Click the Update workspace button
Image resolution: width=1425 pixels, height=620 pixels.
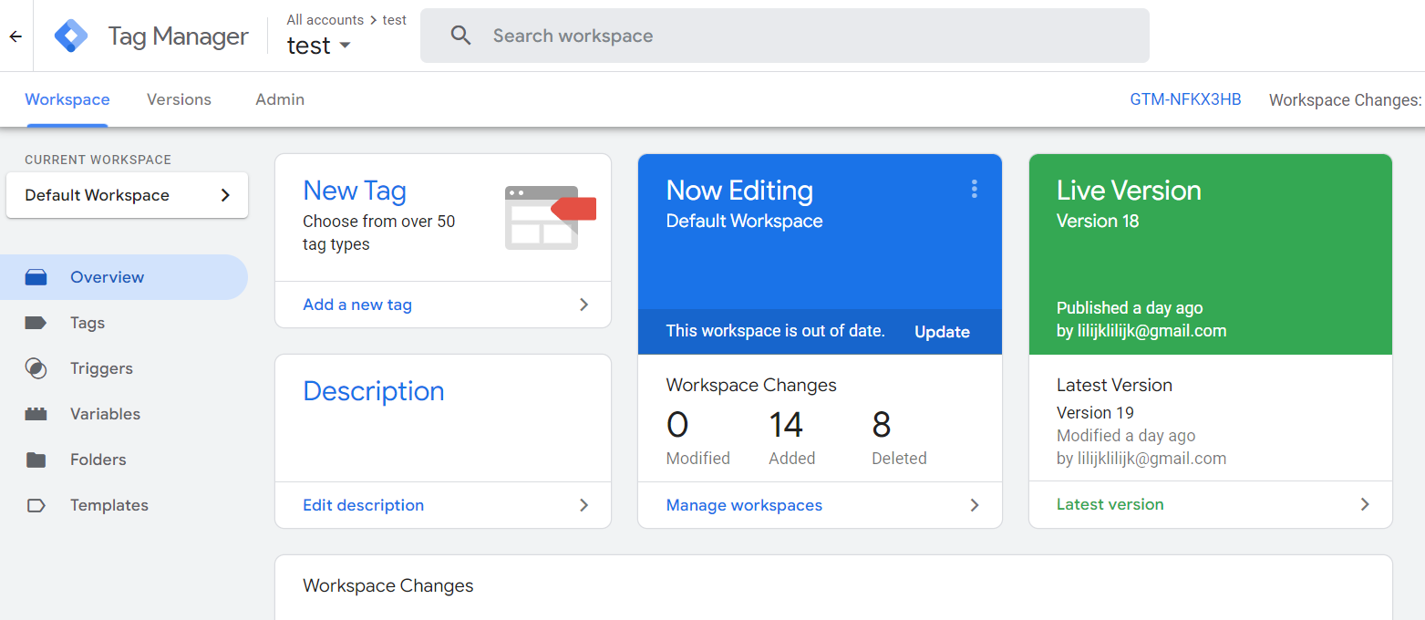click(x=942, y=332)
